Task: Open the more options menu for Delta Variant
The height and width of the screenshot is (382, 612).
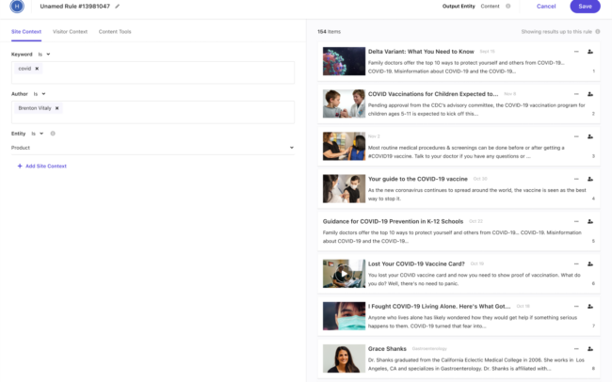Action: [x=574, y=53]
